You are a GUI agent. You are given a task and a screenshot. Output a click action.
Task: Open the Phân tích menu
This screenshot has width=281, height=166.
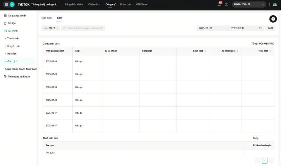pos(125,4)
